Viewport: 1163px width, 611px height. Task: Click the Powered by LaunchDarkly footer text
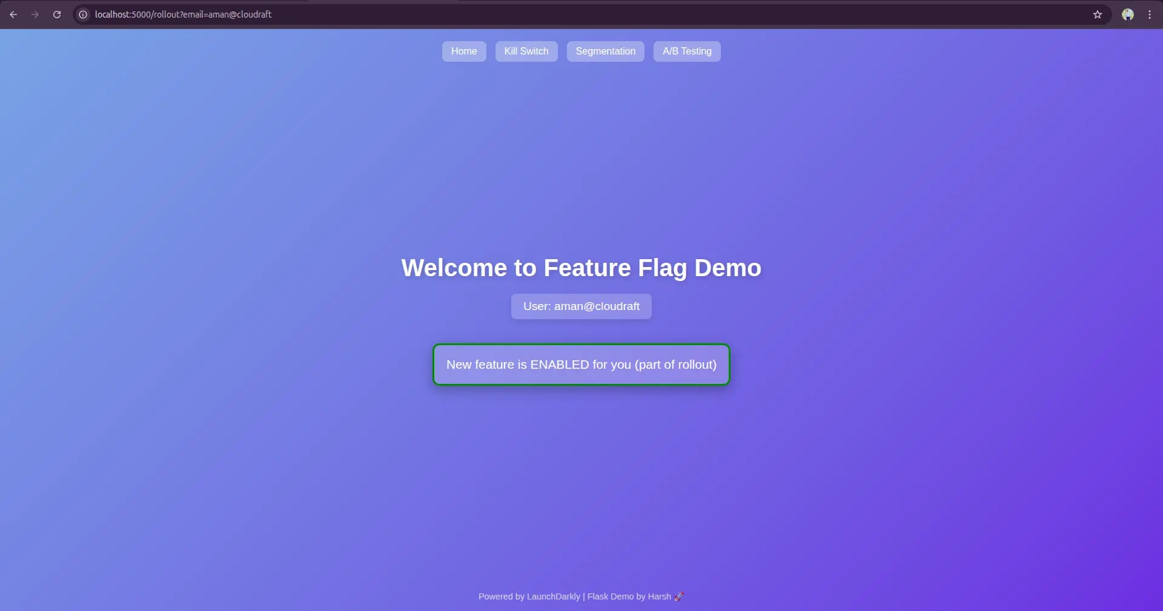coord(581,596)
